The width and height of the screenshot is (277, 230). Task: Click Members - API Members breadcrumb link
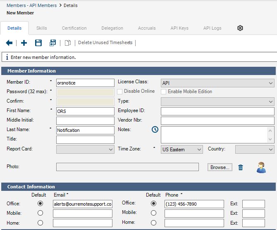(x=31, y=5)
